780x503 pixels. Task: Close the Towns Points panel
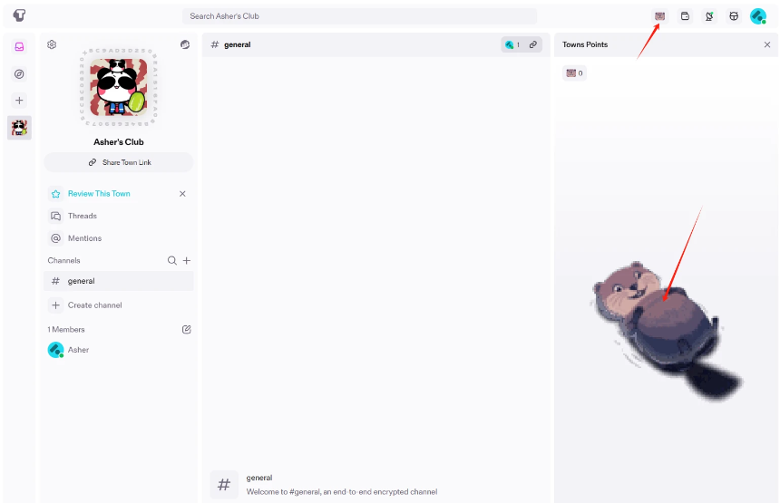(x=767, y=44)
